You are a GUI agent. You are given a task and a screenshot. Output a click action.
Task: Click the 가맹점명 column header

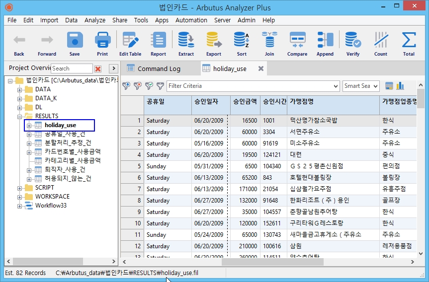point(333,105)
